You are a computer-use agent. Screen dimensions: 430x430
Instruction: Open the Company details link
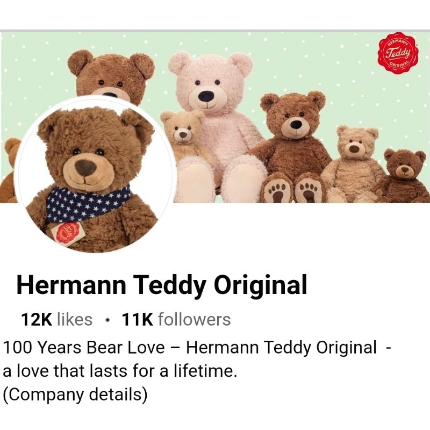coord(75,394)
